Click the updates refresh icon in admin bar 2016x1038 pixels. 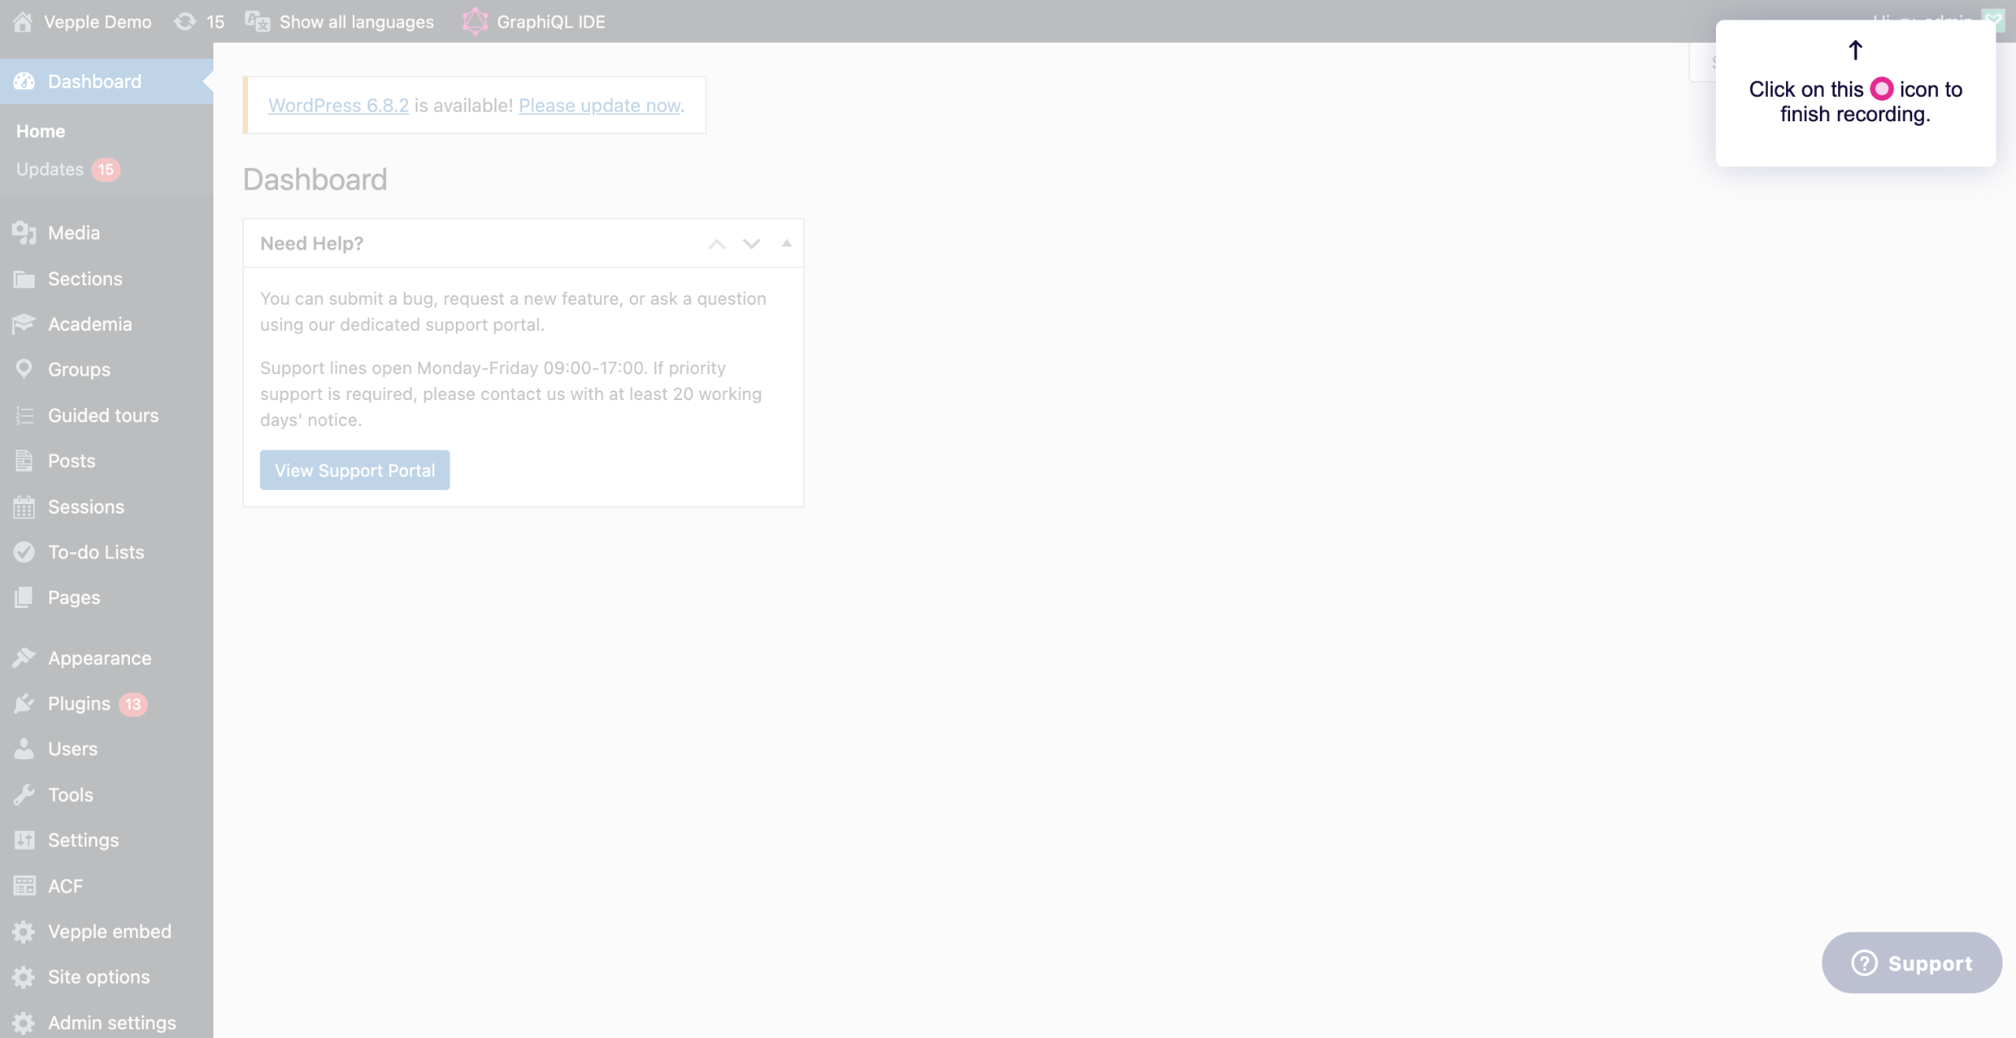185,21
